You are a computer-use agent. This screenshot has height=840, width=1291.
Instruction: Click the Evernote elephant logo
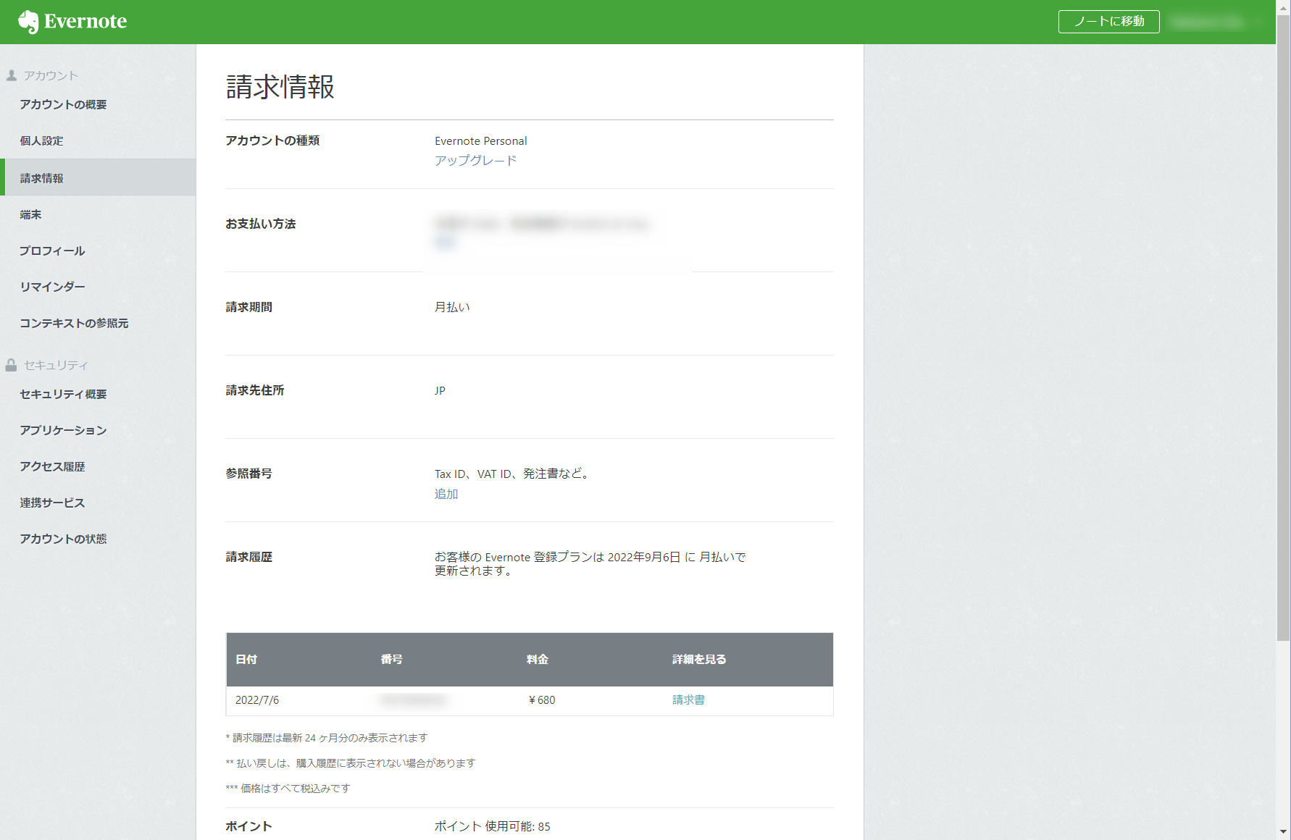pos(28,22)
